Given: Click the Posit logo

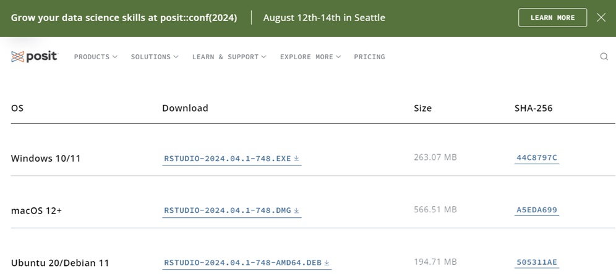Looking at the screenshot, I should pyautogui.click(x=35, y=57).
